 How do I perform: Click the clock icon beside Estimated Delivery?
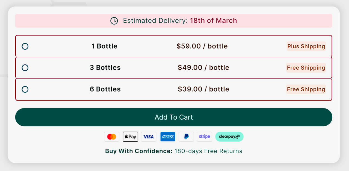[114, 21]
